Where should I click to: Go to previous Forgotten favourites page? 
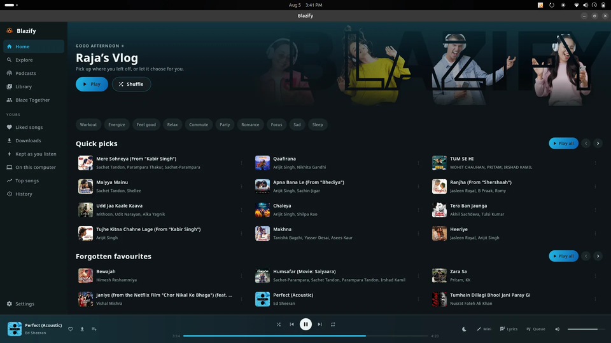point(586,256)
